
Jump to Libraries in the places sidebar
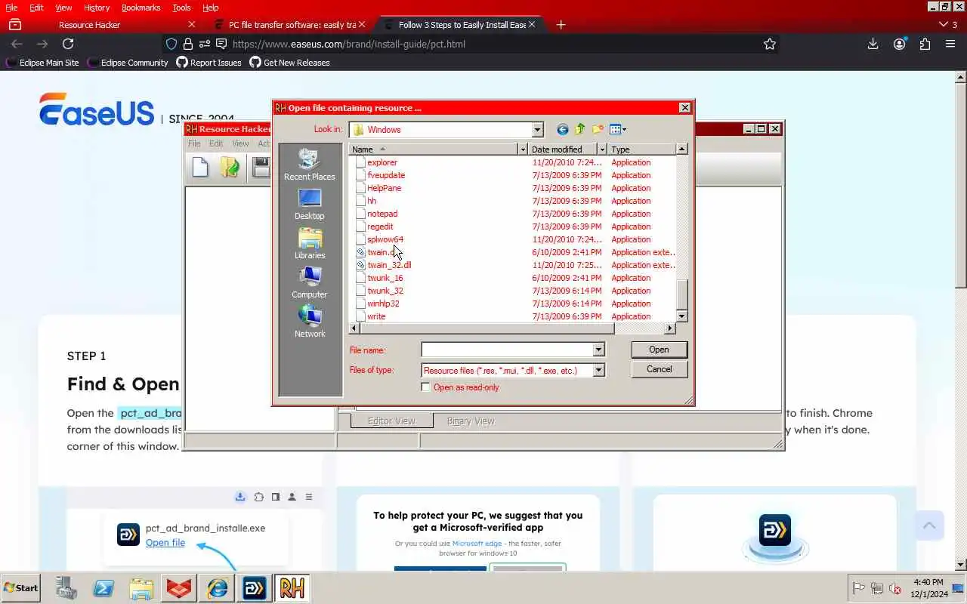pos(310,243)
